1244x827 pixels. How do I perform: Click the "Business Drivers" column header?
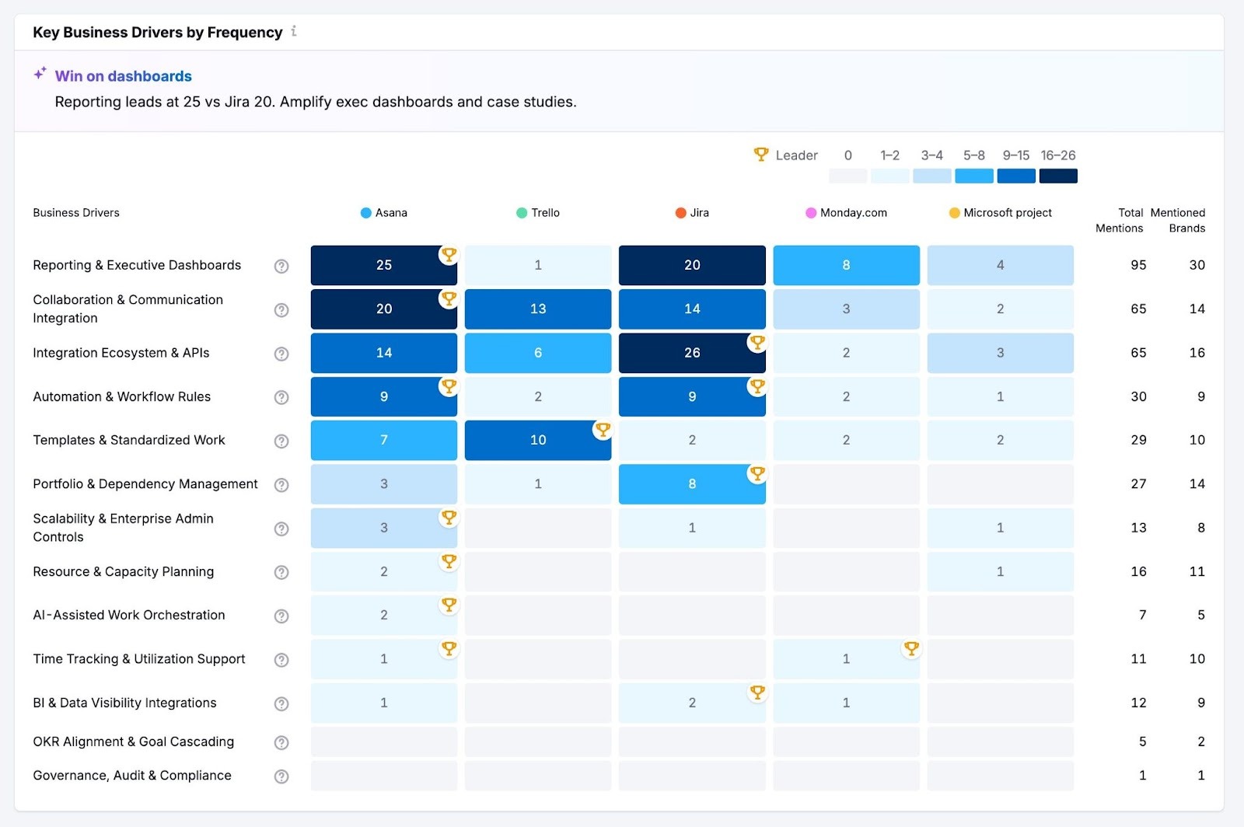tap(75, 212)
